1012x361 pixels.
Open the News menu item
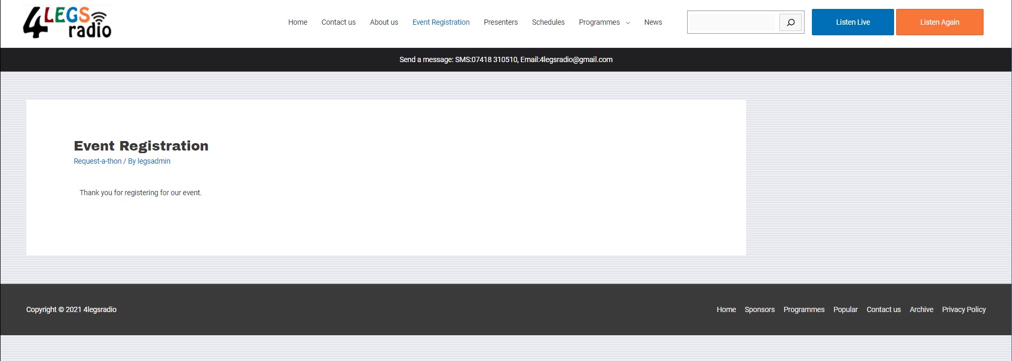pyautogui.click(x=653, y=22)
